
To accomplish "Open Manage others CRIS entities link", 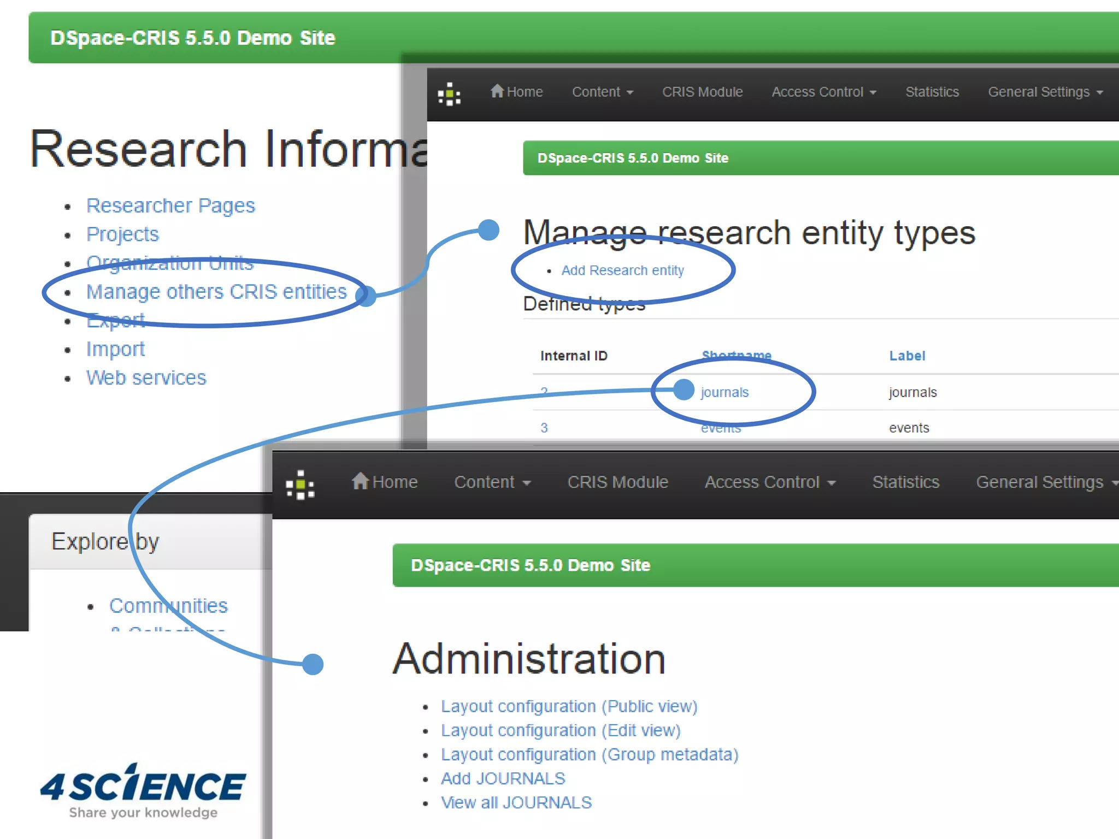I will point(216,292).
